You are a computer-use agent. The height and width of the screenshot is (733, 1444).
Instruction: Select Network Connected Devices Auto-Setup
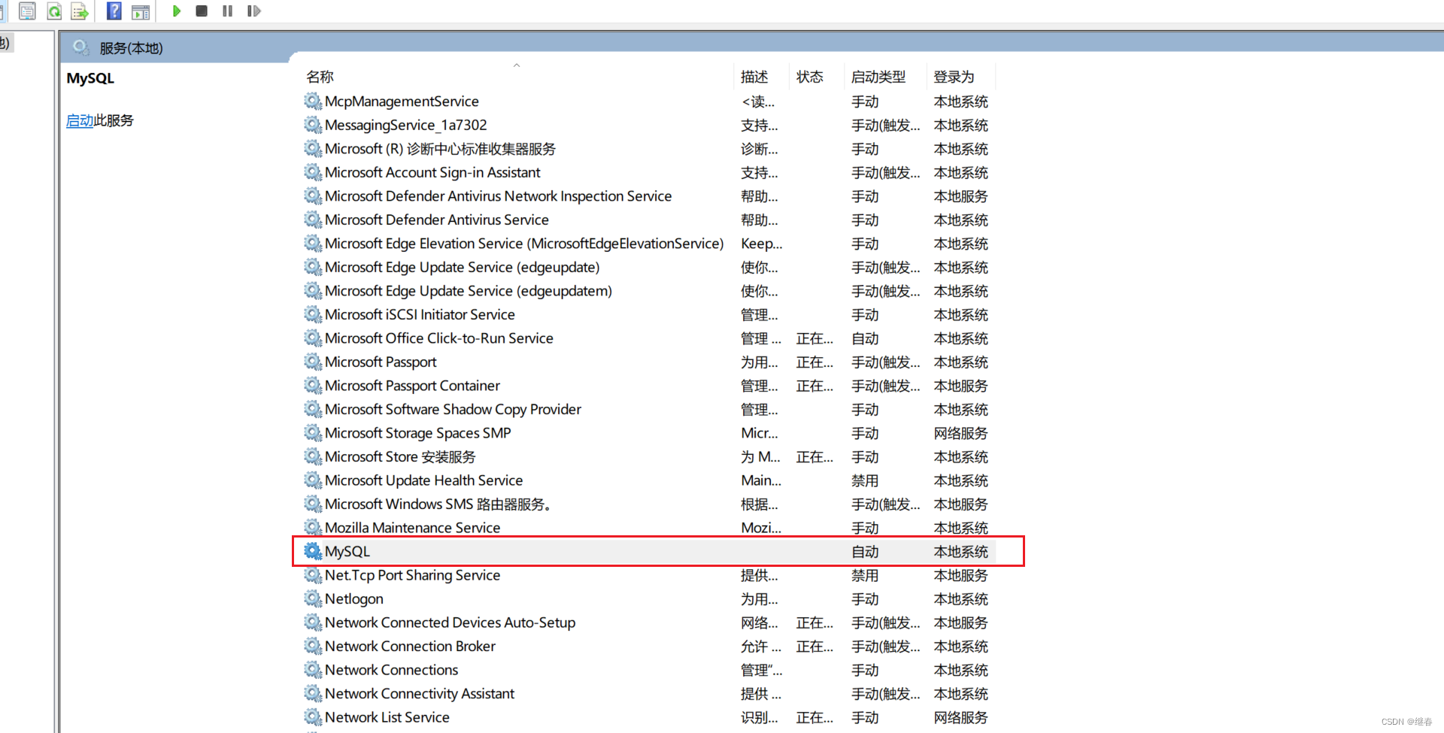[450, 622]
